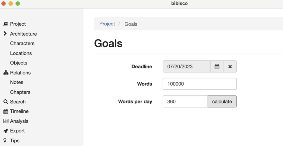Click the Timeline calendar icon in sidebar

6,112
